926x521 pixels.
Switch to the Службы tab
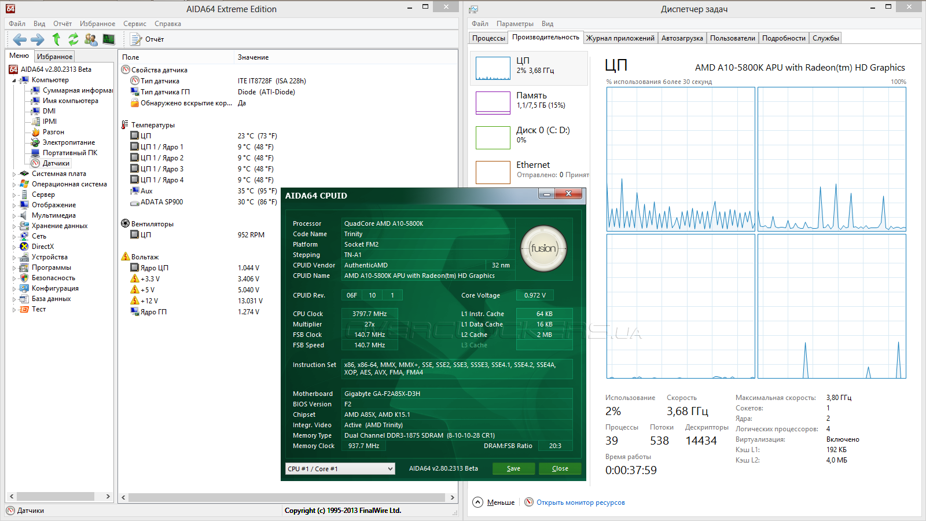[x=826, y=38]
